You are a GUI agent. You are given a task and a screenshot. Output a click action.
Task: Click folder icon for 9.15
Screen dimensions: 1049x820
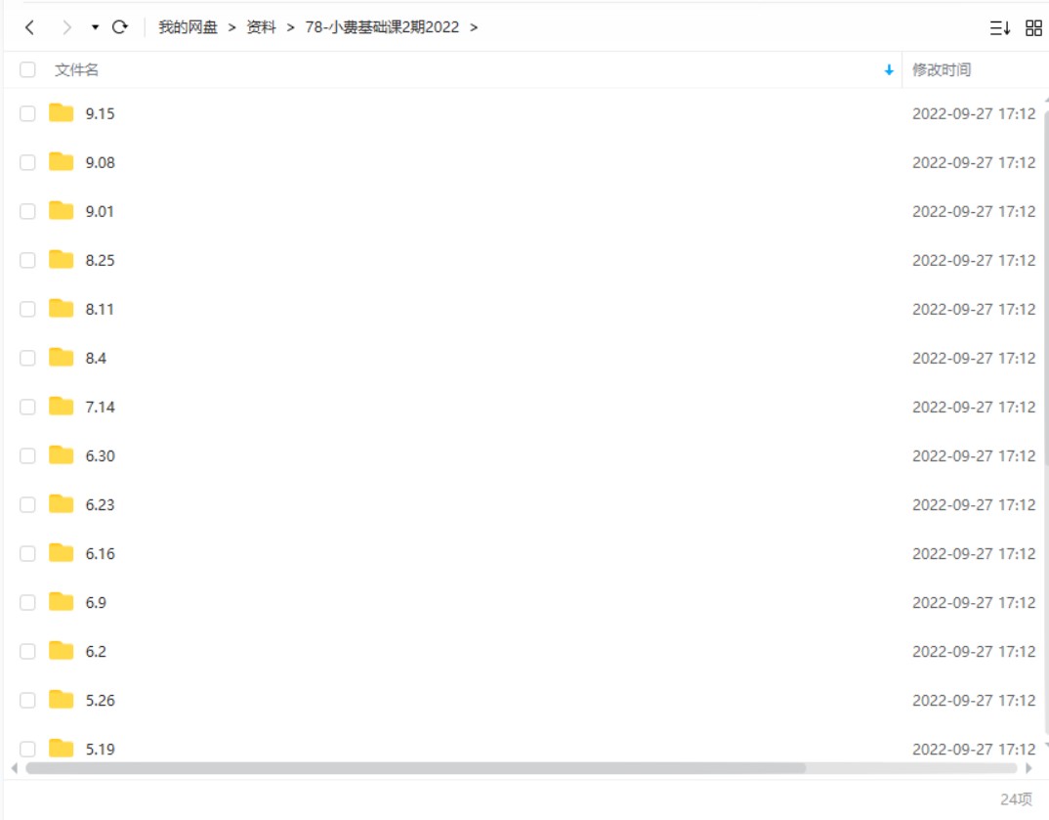tap(61, 112)
